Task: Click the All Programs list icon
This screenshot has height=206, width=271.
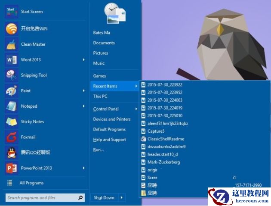Action: click(x=9, y=183)
